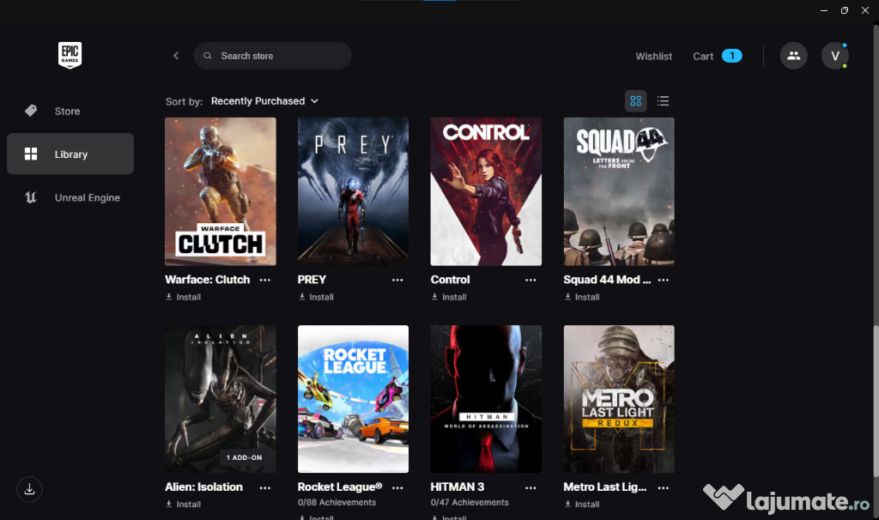Click the Squad 44 Mod title text
The height and width of the screenshot is (520, 879).
tap(607, 280)
